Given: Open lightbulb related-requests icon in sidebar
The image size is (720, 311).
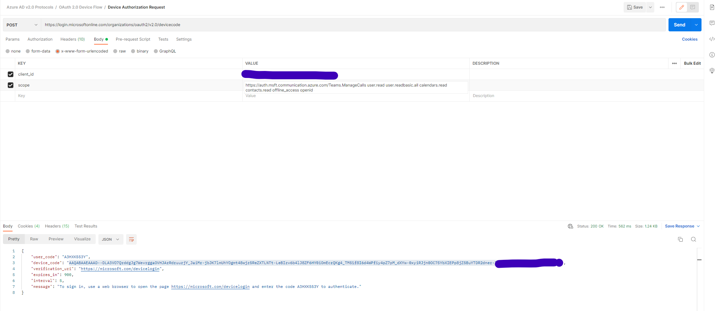Looking at the screenshot, I should [x=712, y=71].
